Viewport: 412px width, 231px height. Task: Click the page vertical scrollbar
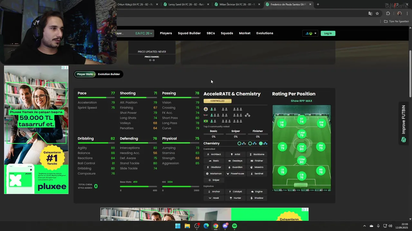[x=410, y=74]
